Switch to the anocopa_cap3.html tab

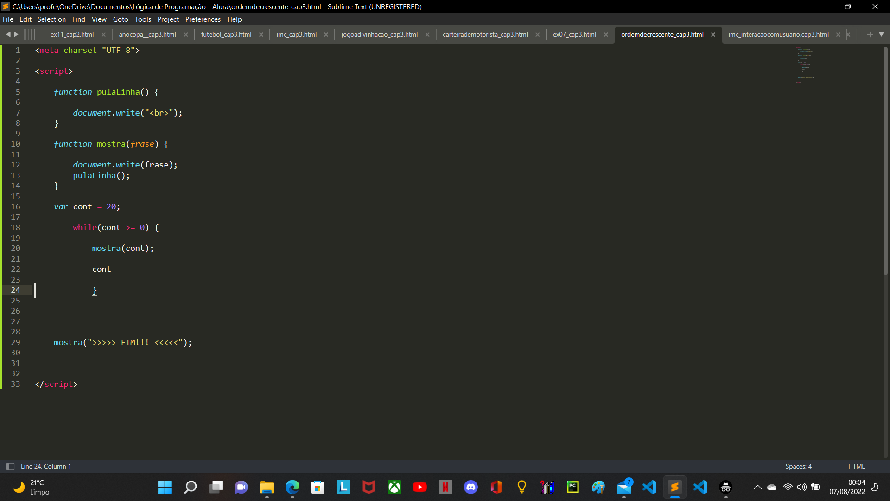coord(147,34)
